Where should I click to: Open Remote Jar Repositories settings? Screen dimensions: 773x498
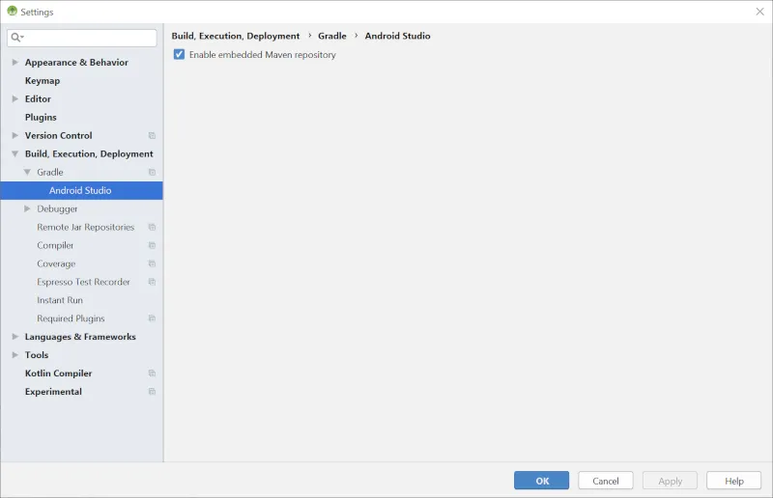85,227
